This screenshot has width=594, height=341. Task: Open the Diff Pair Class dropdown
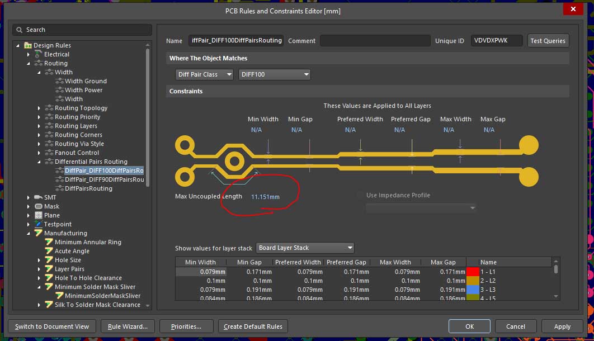click(x=204, y=74)
